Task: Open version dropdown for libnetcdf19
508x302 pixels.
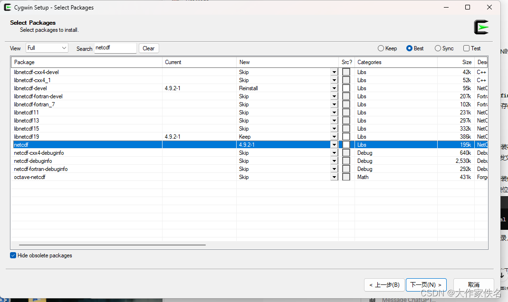Action: click(x=334, y=137)
